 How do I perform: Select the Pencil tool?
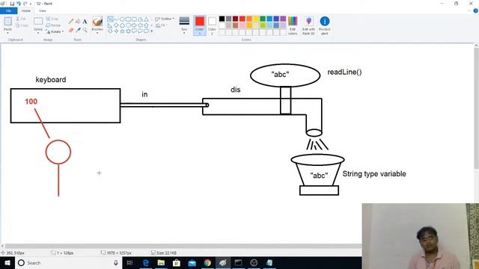(71, 22)
